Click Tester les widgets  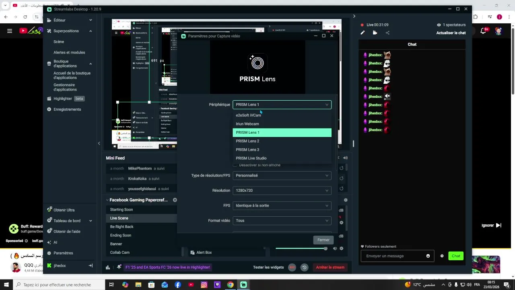click(268, 267)
